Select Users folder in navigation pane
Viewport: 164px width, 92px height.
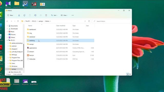click(13, 63)
